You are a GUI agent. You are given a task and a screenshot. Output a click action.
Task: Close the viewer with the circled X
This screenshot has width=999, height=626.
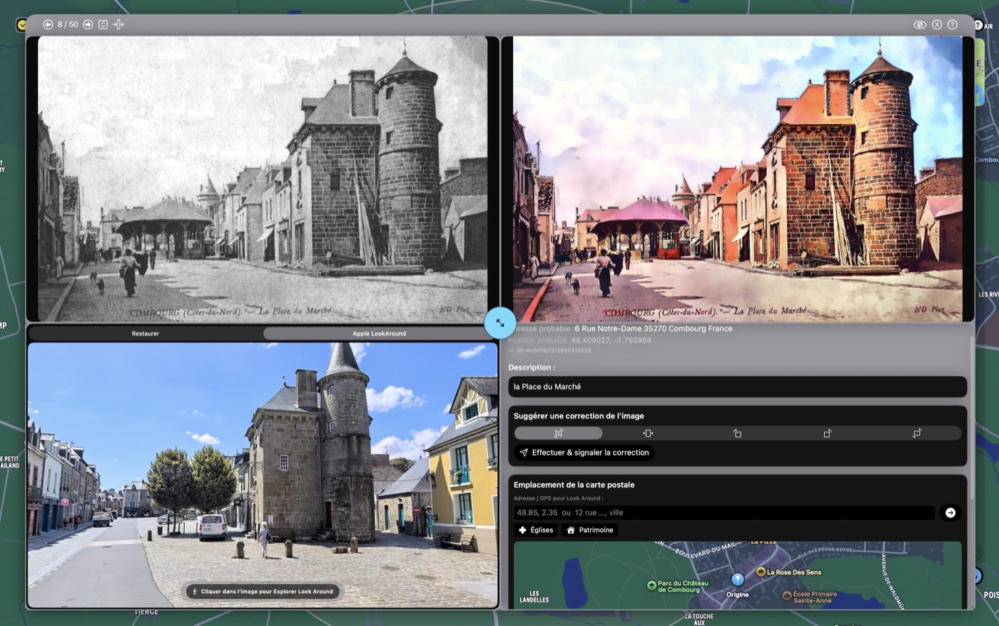[937, 24]
